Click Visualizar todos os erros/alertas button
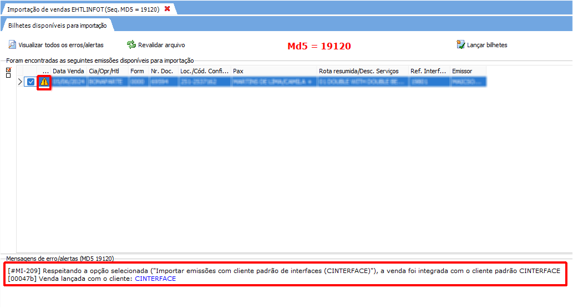573x308 pixels. 56,45
